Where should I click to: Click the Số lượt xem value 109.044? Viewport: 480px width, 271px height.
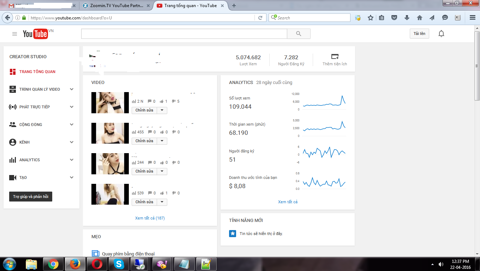click(240, 107)
